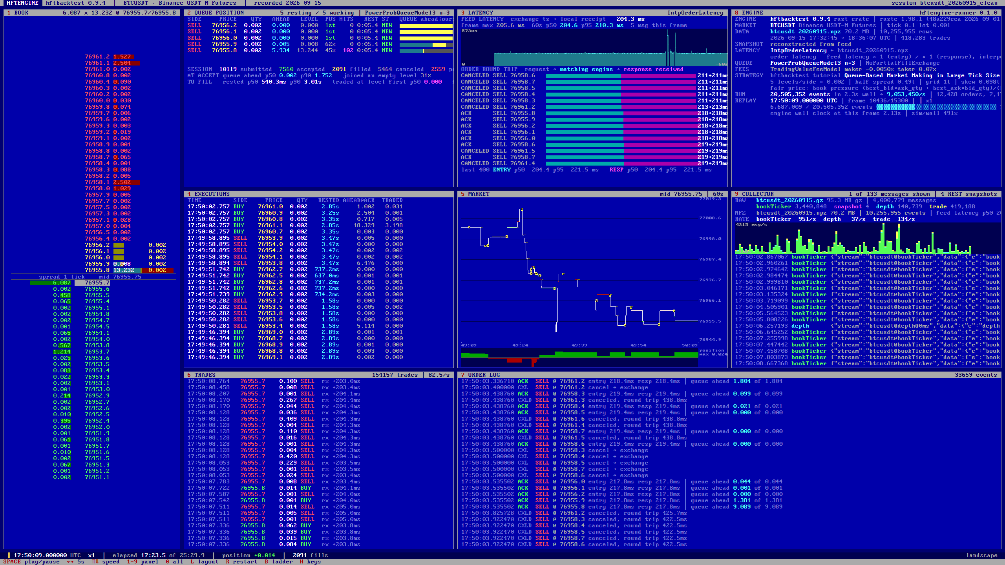Image resolution: width=1005 pixels, height=565 pixels.
Task: Click the B ladder key hint
Action: tap(278, 561)
